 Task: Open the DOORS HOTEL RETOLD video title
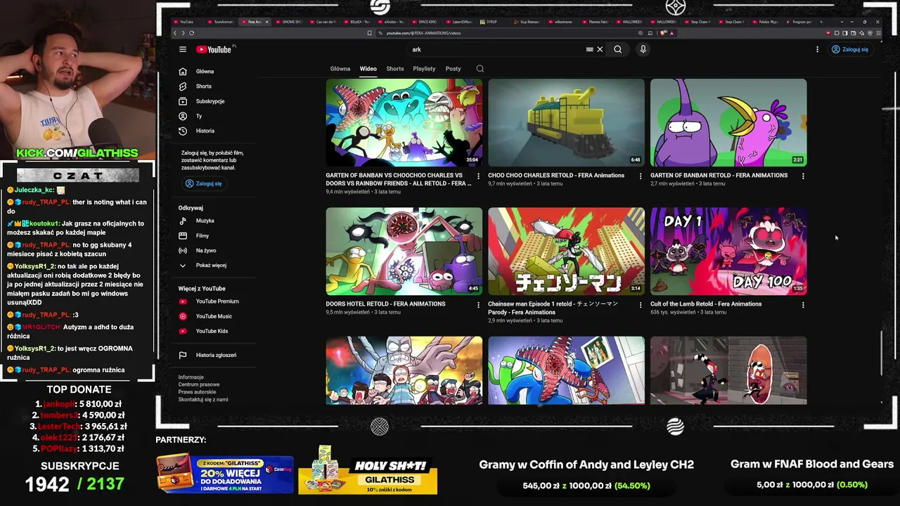[385, 304]
